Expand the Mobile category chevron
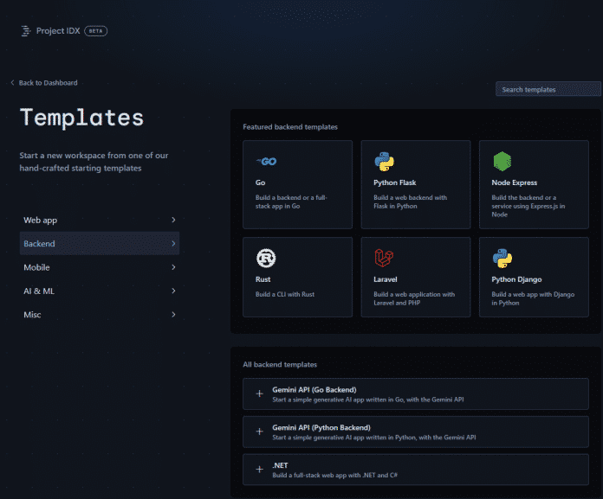Viewport: 603px width, 499px height. point(173,267)
